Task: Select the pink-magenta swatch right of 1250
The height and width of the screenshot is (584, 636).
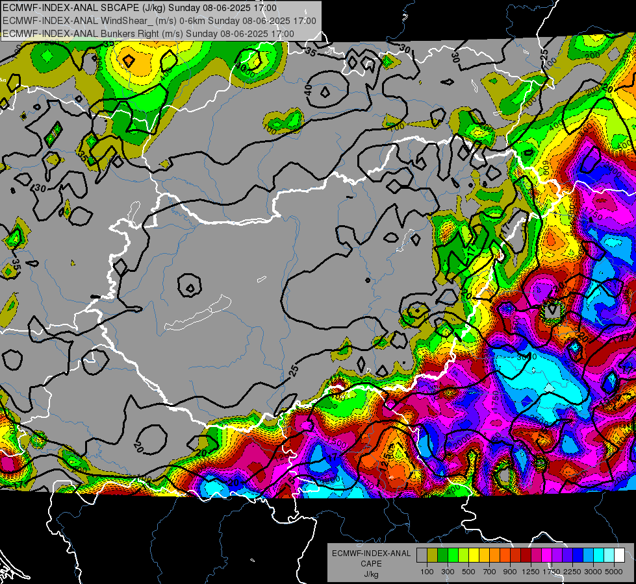Action: pyautogui.click(x=536, y=555)
